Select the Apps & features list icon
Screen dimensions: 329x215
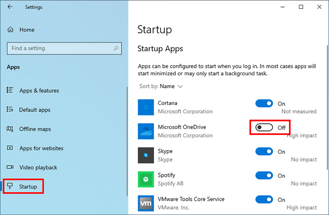[10, 90]
